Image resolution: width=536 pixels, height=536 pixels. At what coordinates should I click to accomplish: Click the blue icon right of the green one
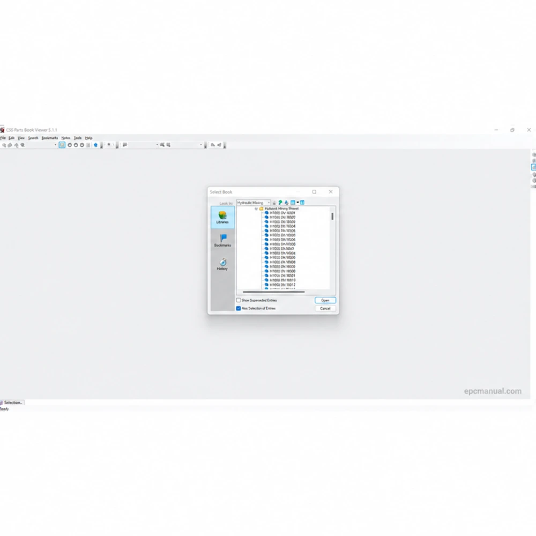click(x=286, y=203)
